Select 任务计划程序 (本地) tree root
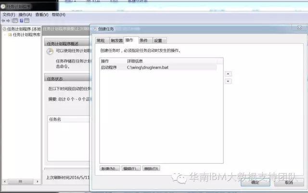 tap(24, 29)
